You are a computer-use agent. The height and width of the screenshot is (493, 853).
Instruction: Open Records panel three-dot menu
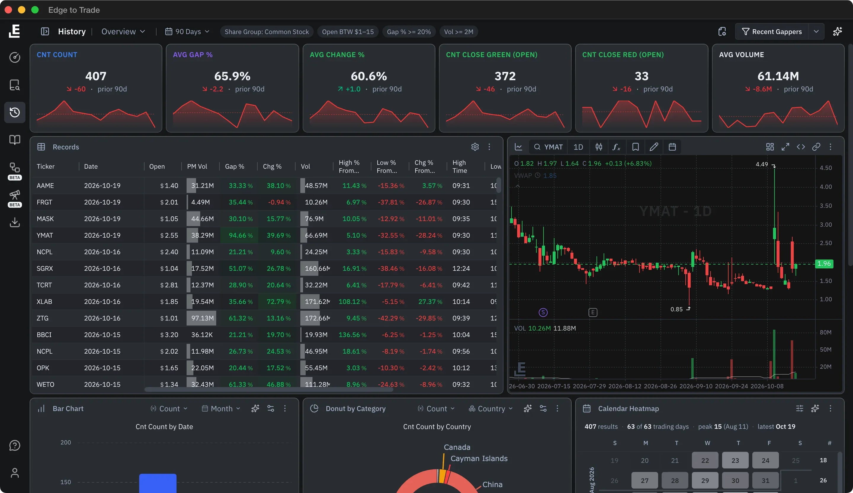click(x=489, y=147)
